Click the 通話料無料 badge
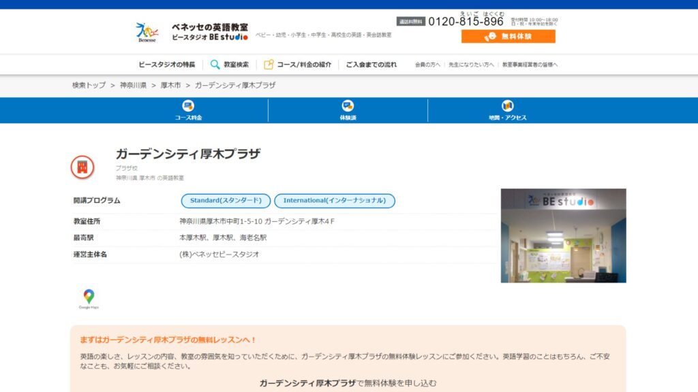 point(410,21)
